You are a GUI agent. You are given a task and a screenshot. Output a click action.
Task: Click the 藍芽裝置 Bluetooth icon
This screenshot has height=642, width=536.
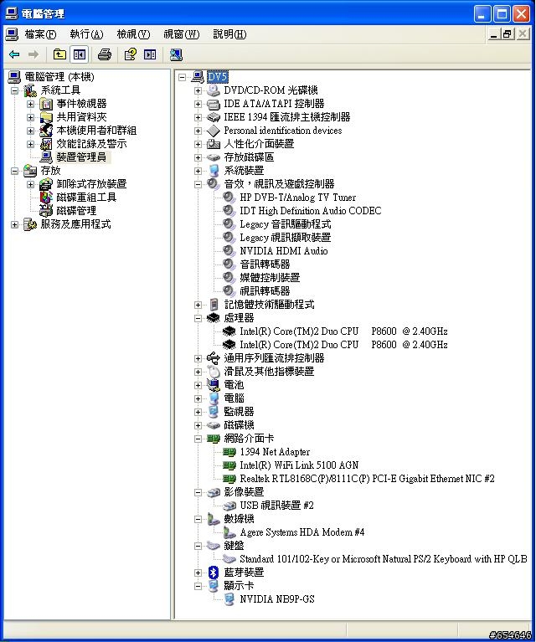(x=214, y=573)
